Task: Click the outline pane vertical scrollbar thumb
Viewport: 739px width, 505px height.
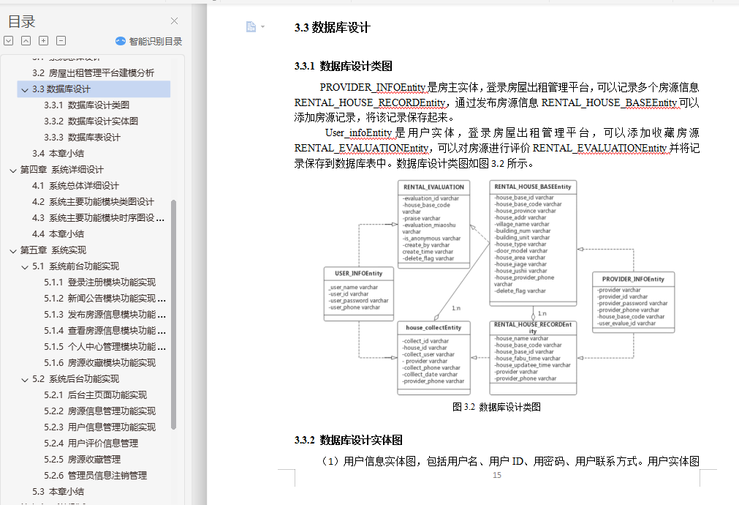Action: (173, 314)
